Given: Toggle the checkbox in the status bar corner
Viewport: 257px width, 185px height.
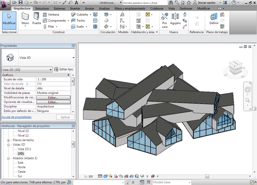Looking at the screenshot, I should pyautogui.click(x=252, y=182).
